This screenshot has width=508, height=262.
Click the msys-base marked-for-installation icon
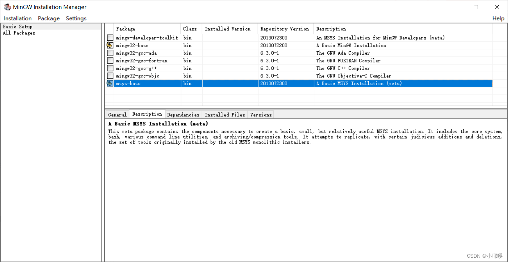click(110, 83)
